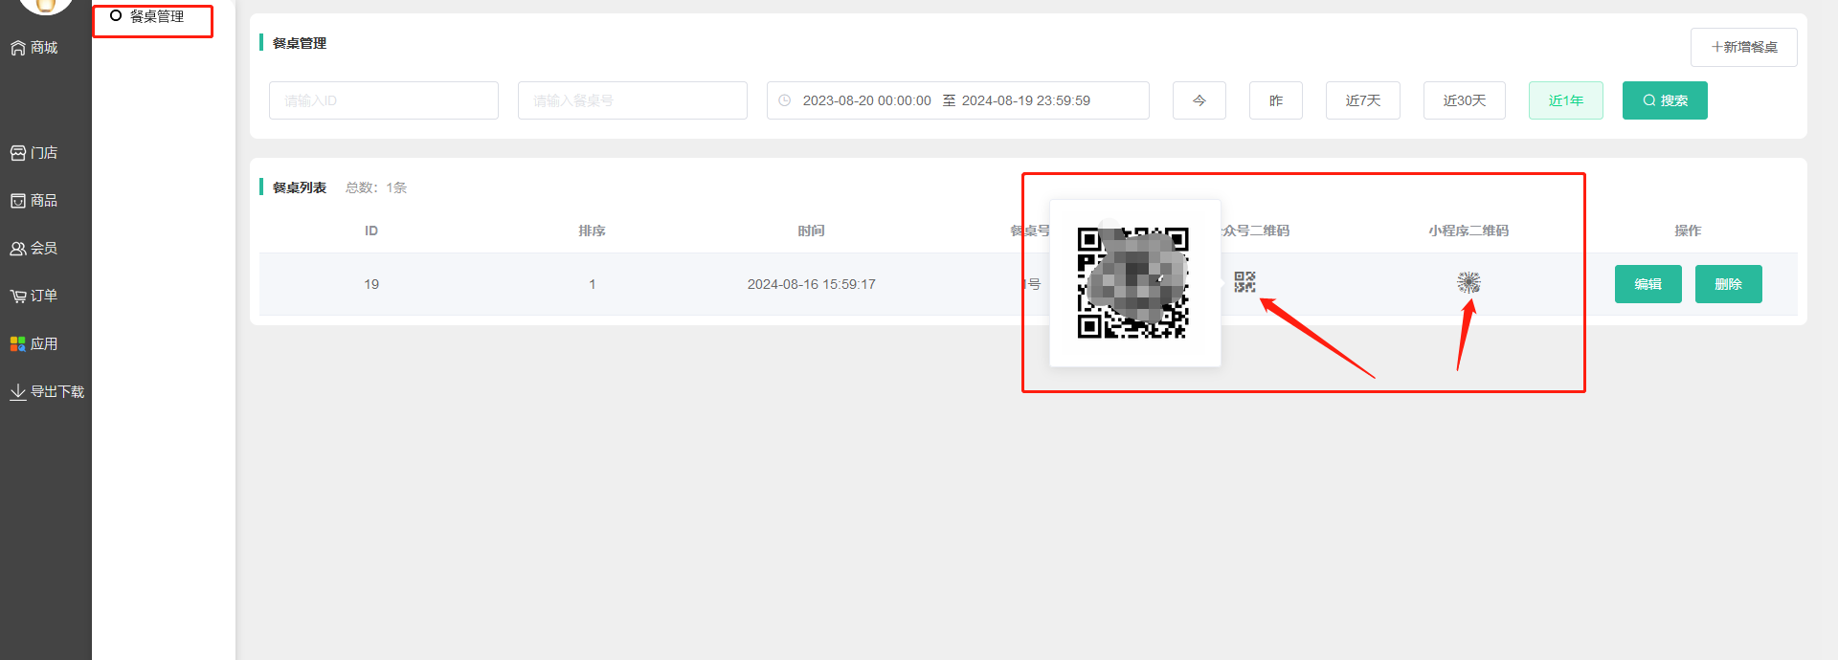Click 编辑 for table ID 19
The height and width of the screenshot is (660, 1838).
tap(1647, 284)
